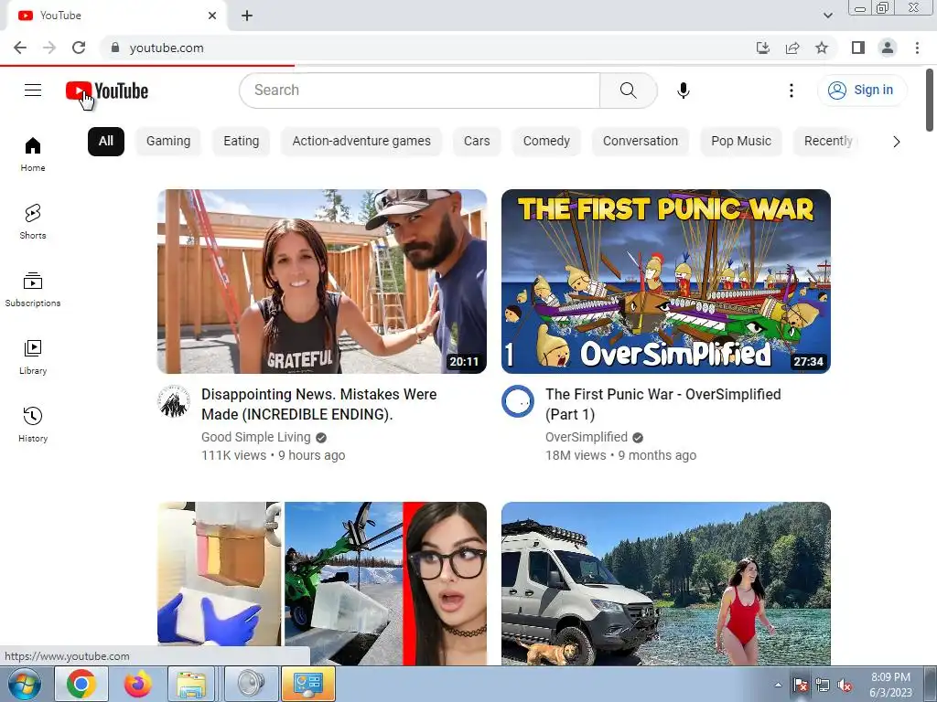Launch Firefox from the taskbar

(x=137, y=684)
